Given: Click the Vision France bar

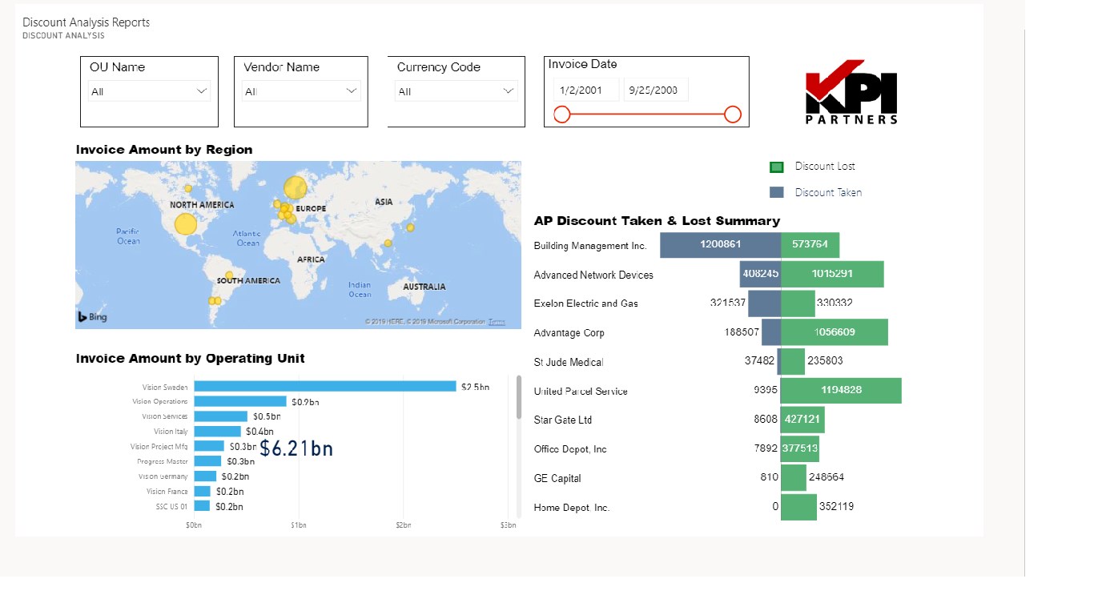Looking at the screenshot, I should coord(202,491).
